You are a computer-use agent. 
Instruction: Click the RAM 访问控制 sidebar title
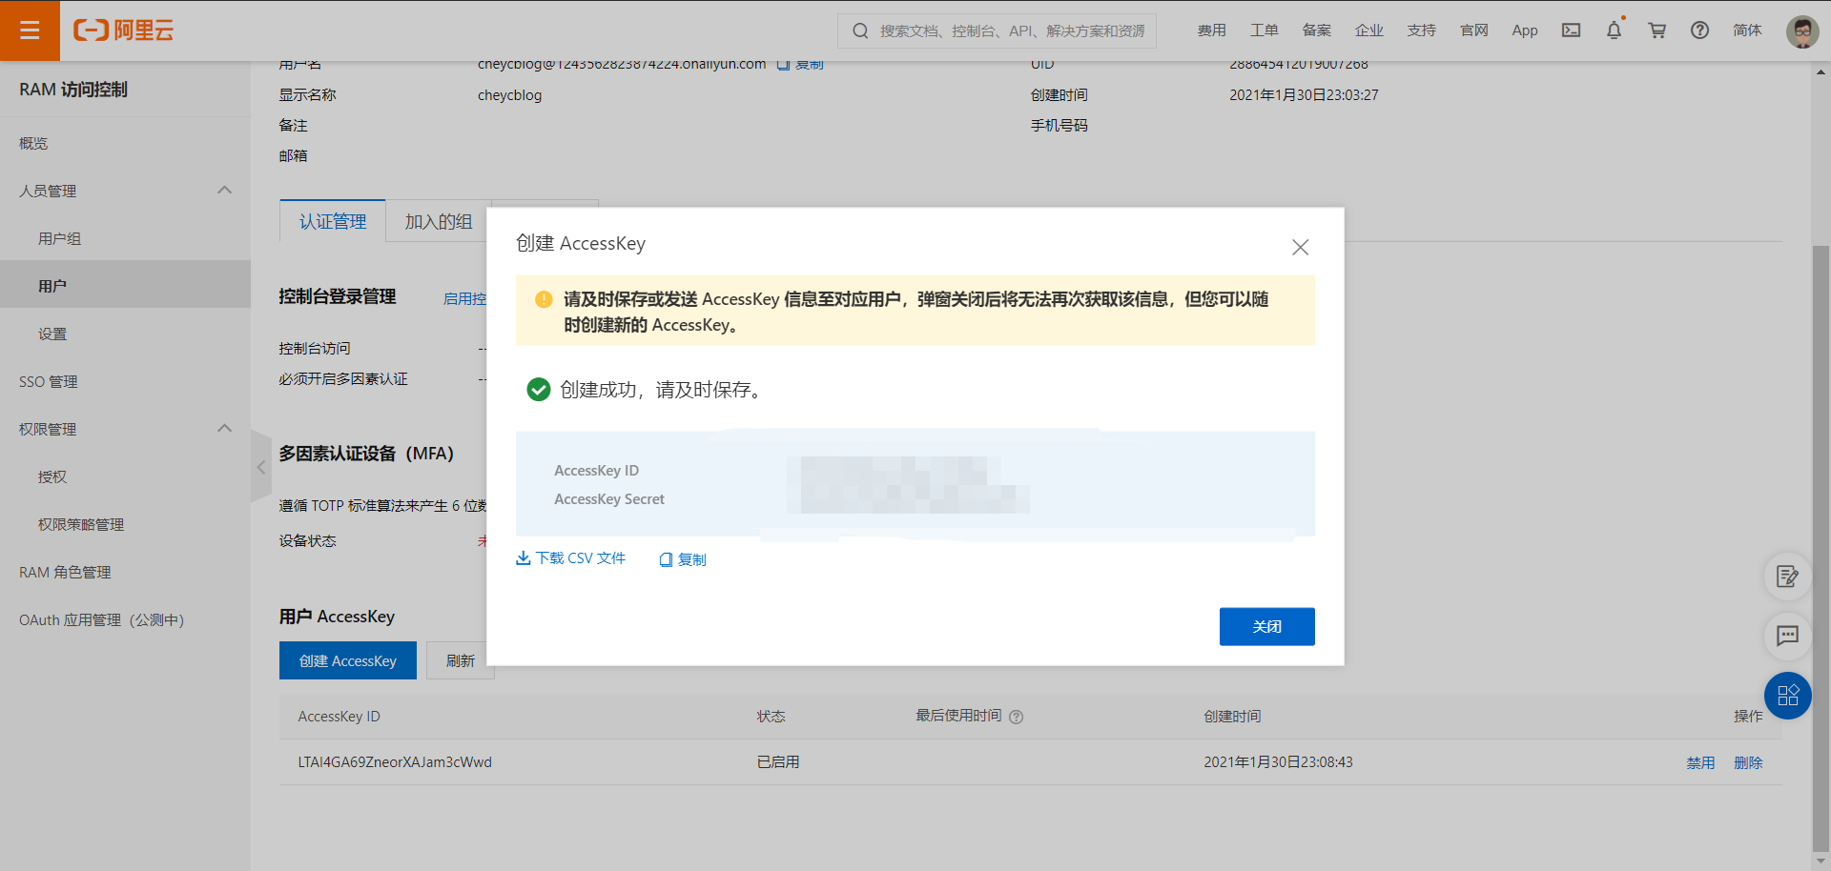tap(73, 90)
